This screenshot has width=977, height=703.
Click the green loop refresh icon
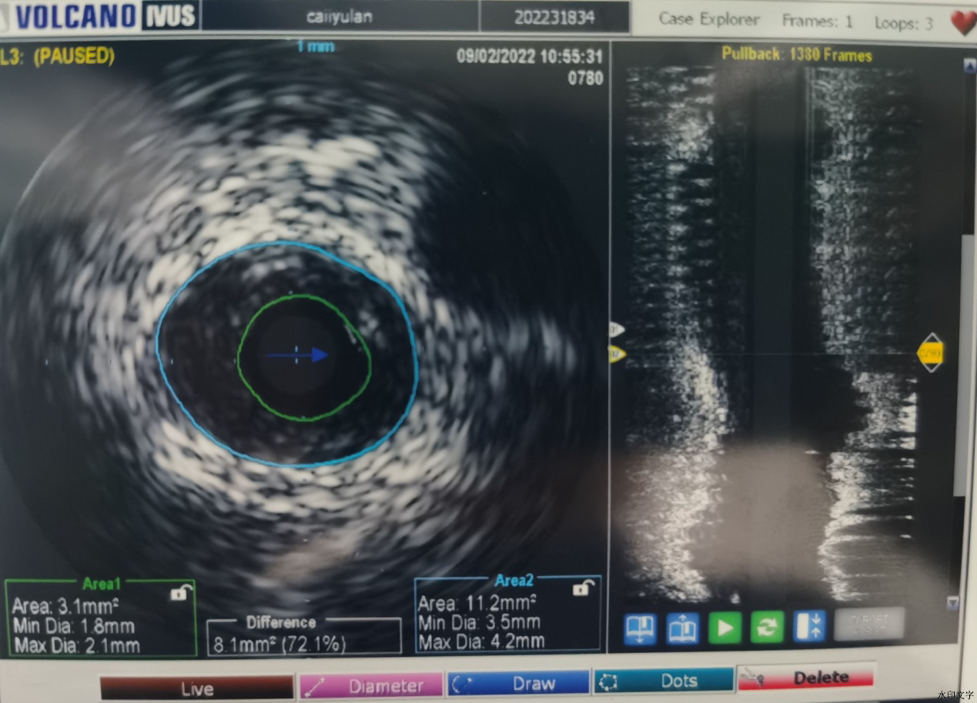pyautogui.click(x=767, y=628)
